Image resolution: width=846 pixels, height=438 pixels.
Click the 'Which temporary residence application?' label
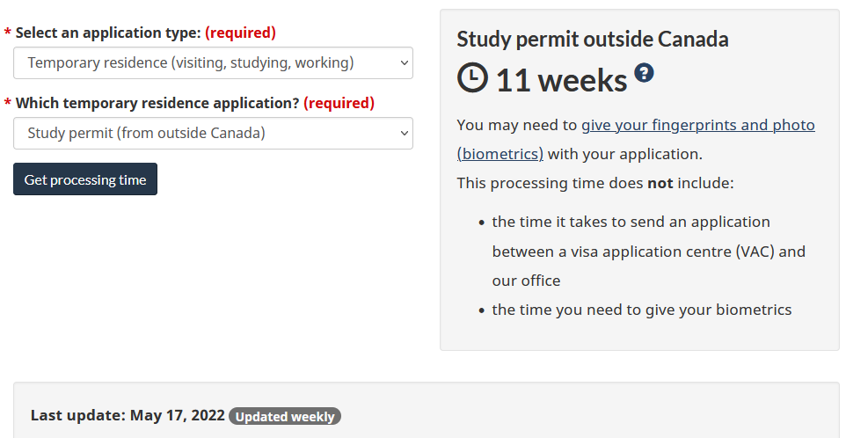[157, 103]
